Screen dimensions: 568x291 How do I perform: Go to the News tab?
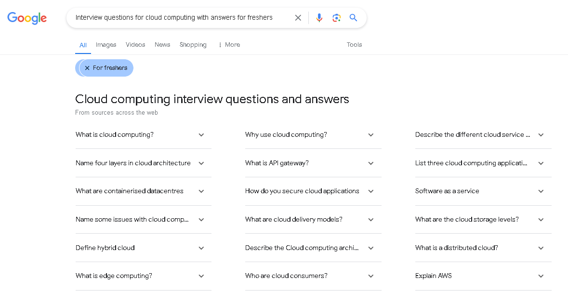tap(162, 45)
